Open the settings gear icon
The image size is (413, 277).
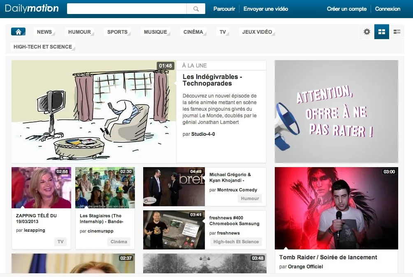[367, 32]
